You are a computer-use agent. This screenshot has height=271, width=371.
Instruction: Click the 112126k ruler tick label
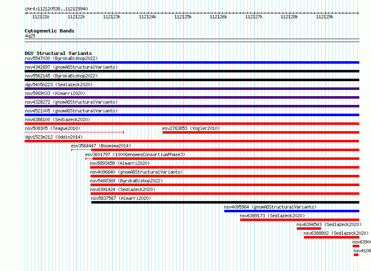[x=218, y=17]
